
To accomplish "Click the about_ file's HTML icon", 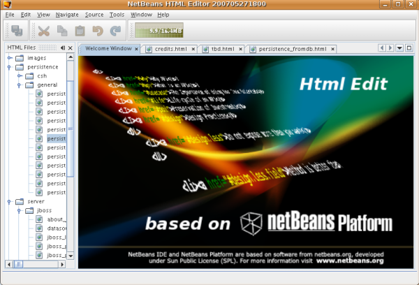I will pyautogui.click(x=39, y=219).
